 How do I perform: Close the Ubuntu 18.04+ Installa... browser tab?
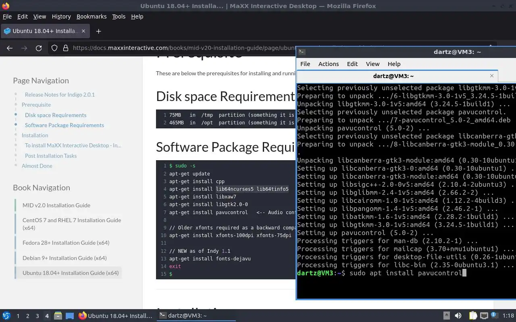[83, 31]
